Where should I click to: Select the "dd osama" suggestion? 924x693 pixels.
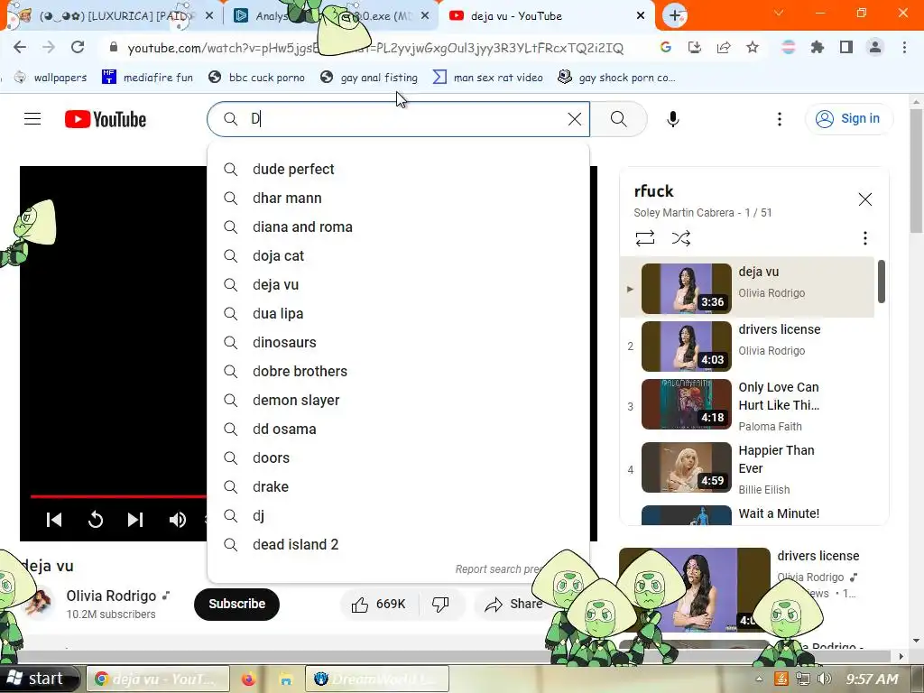pyautogui.click(x=398, y=429)
